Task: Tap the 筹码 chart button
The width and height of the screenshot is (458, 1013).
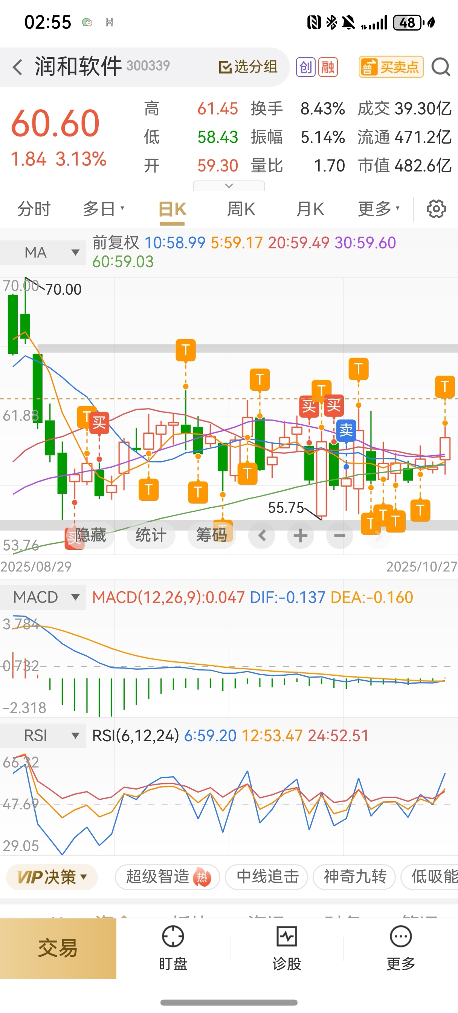Action: pyautogui.click(x=212, y=535)
